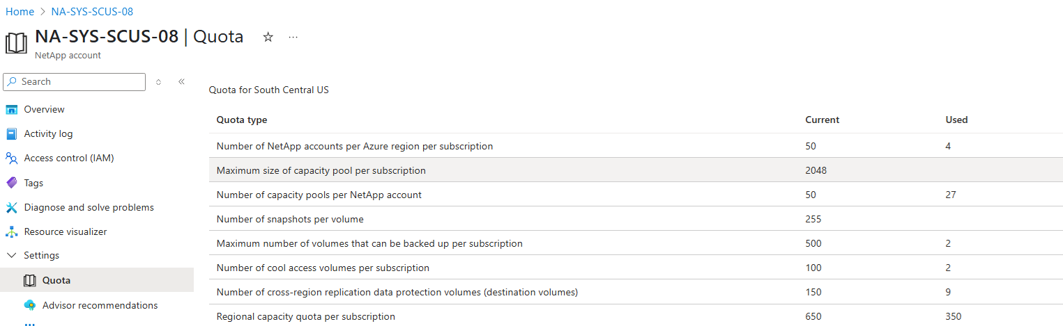Open the more options ellipsis in header
Screen dimensions: 1063x326
click(x=293, y=38)
